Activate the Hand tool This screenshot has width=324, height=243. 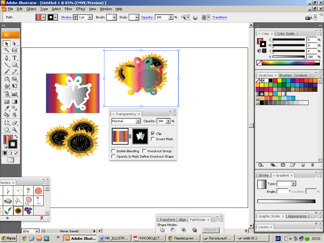pos(6,129)
